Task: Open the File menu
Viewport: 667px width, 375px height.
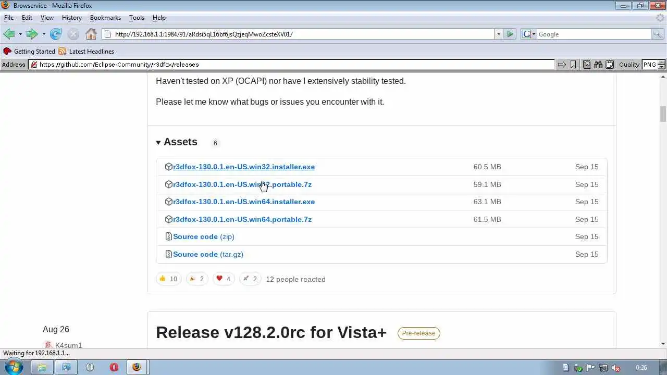Action: 9,17
